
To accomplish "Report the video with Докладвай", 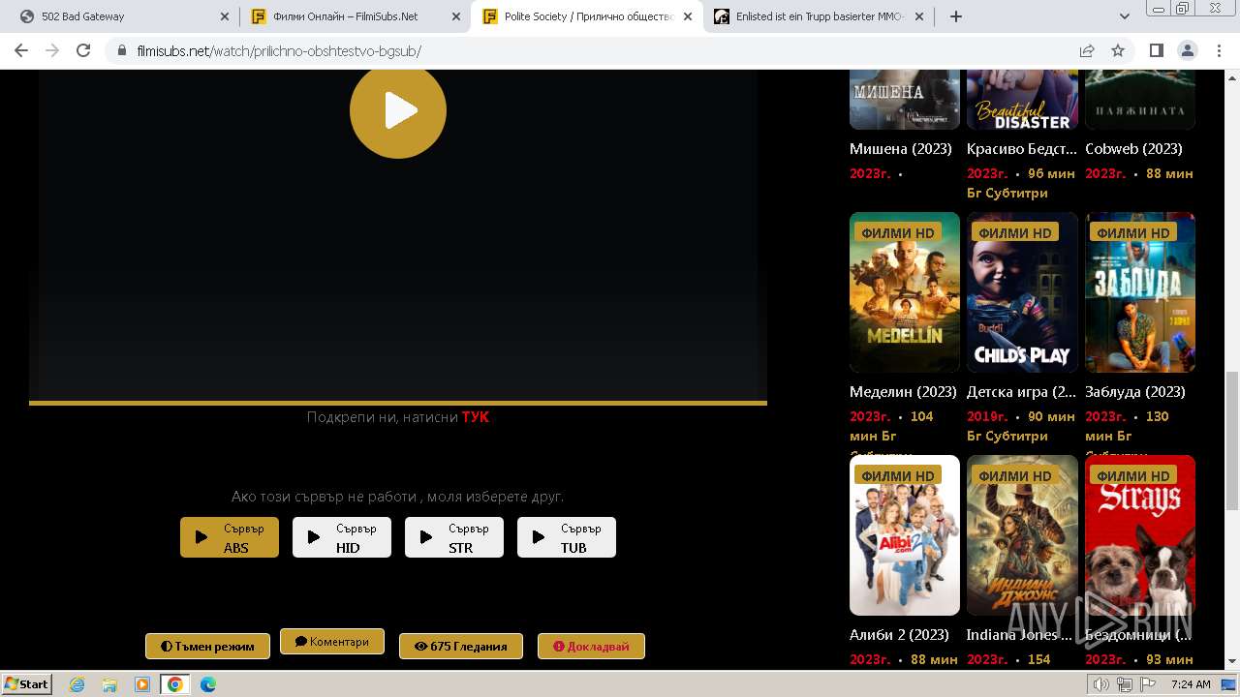I will 591,646.
